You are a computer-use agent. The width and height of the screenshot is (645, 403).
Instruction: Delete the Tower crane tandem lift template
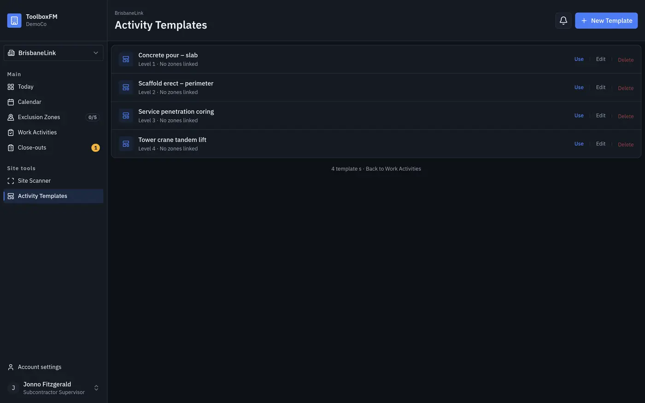626,145
